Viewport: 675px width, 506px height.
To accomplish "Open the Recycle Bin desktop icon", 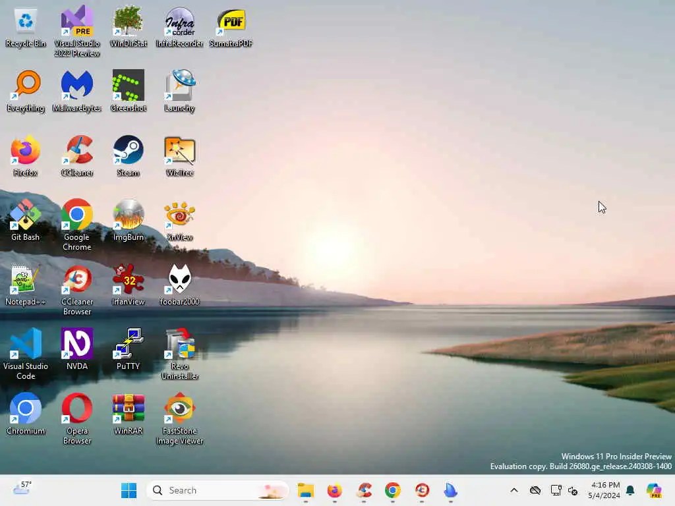I will [26, 27].
